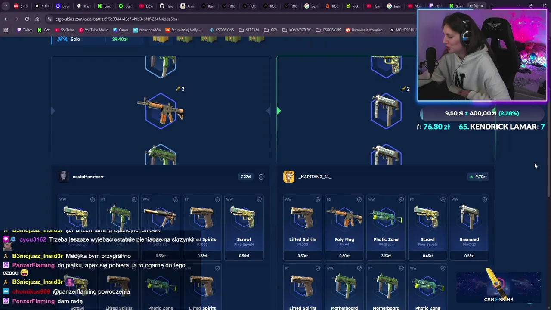This screenshot has height=310, width=551.
Task: Open the Kick bookmark
Action: 43,30
